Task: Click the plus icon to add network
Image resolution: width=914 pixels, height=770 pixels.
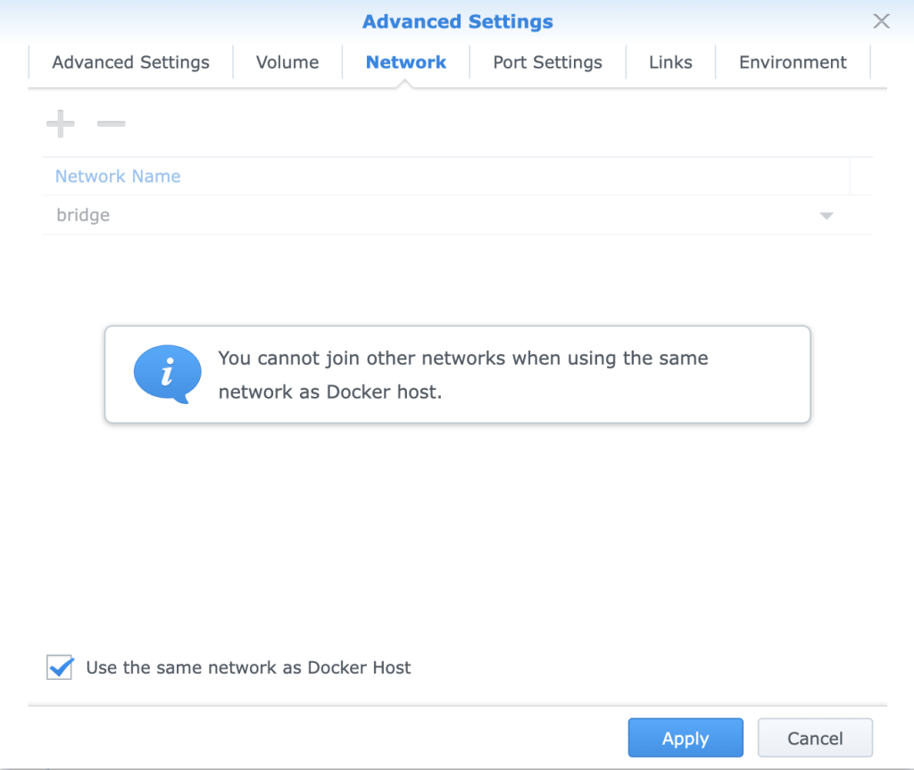Action: point(60,123)
